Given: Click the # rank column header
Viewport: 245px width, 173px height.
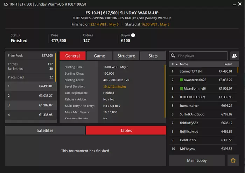Looking at the screenshot, I should (173, 64).
